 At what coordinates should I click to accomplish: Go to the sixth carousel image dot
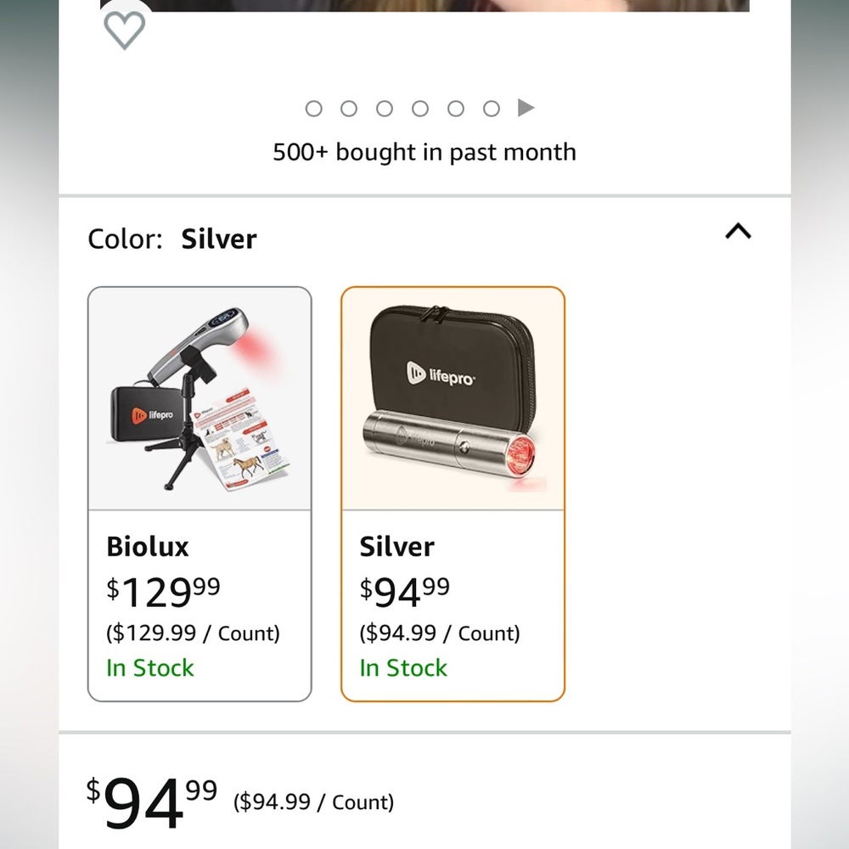[x=492, y=109]
